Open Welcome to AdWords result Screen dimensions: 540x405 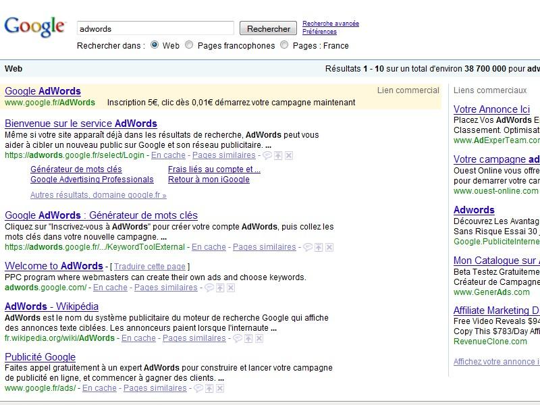tap(54, 266)
